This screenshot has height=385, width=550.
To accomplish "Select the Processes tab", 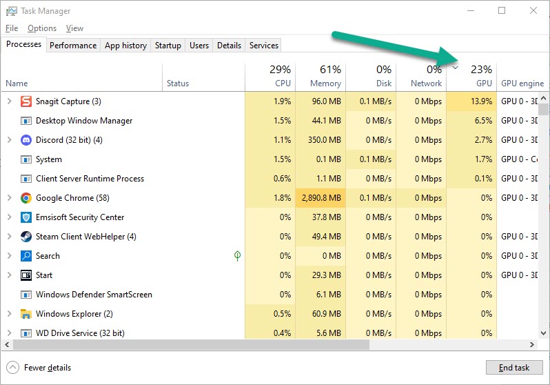I will pos(23,44).
